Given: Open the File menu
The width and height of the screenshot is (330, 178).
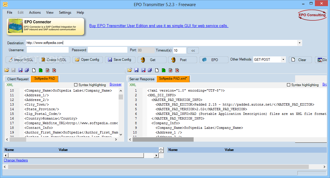Looking at the screenshot, I should (x=10, y=13).
